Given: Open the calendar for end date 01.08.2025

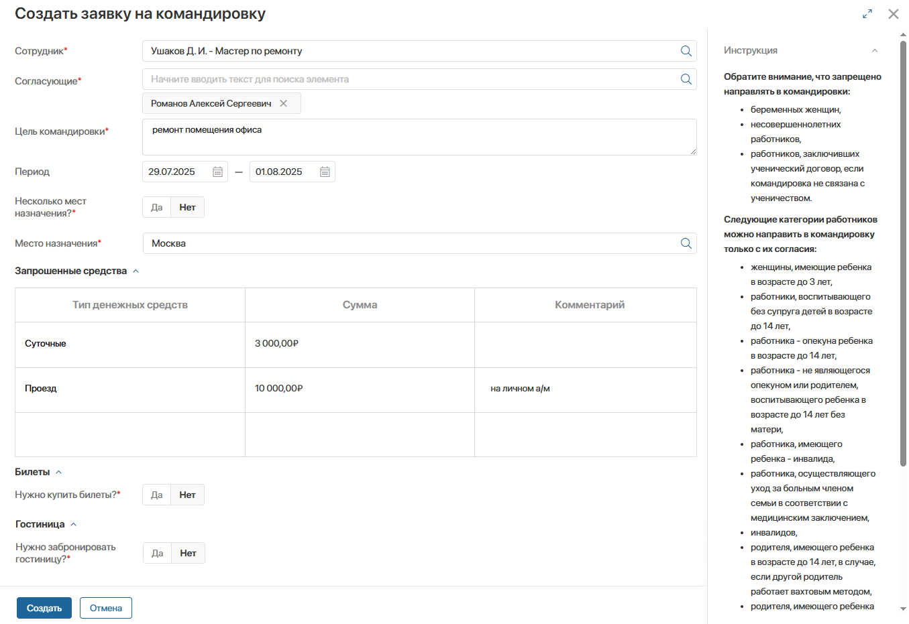Looking at the screenshot, I should [x=325, y=172].
